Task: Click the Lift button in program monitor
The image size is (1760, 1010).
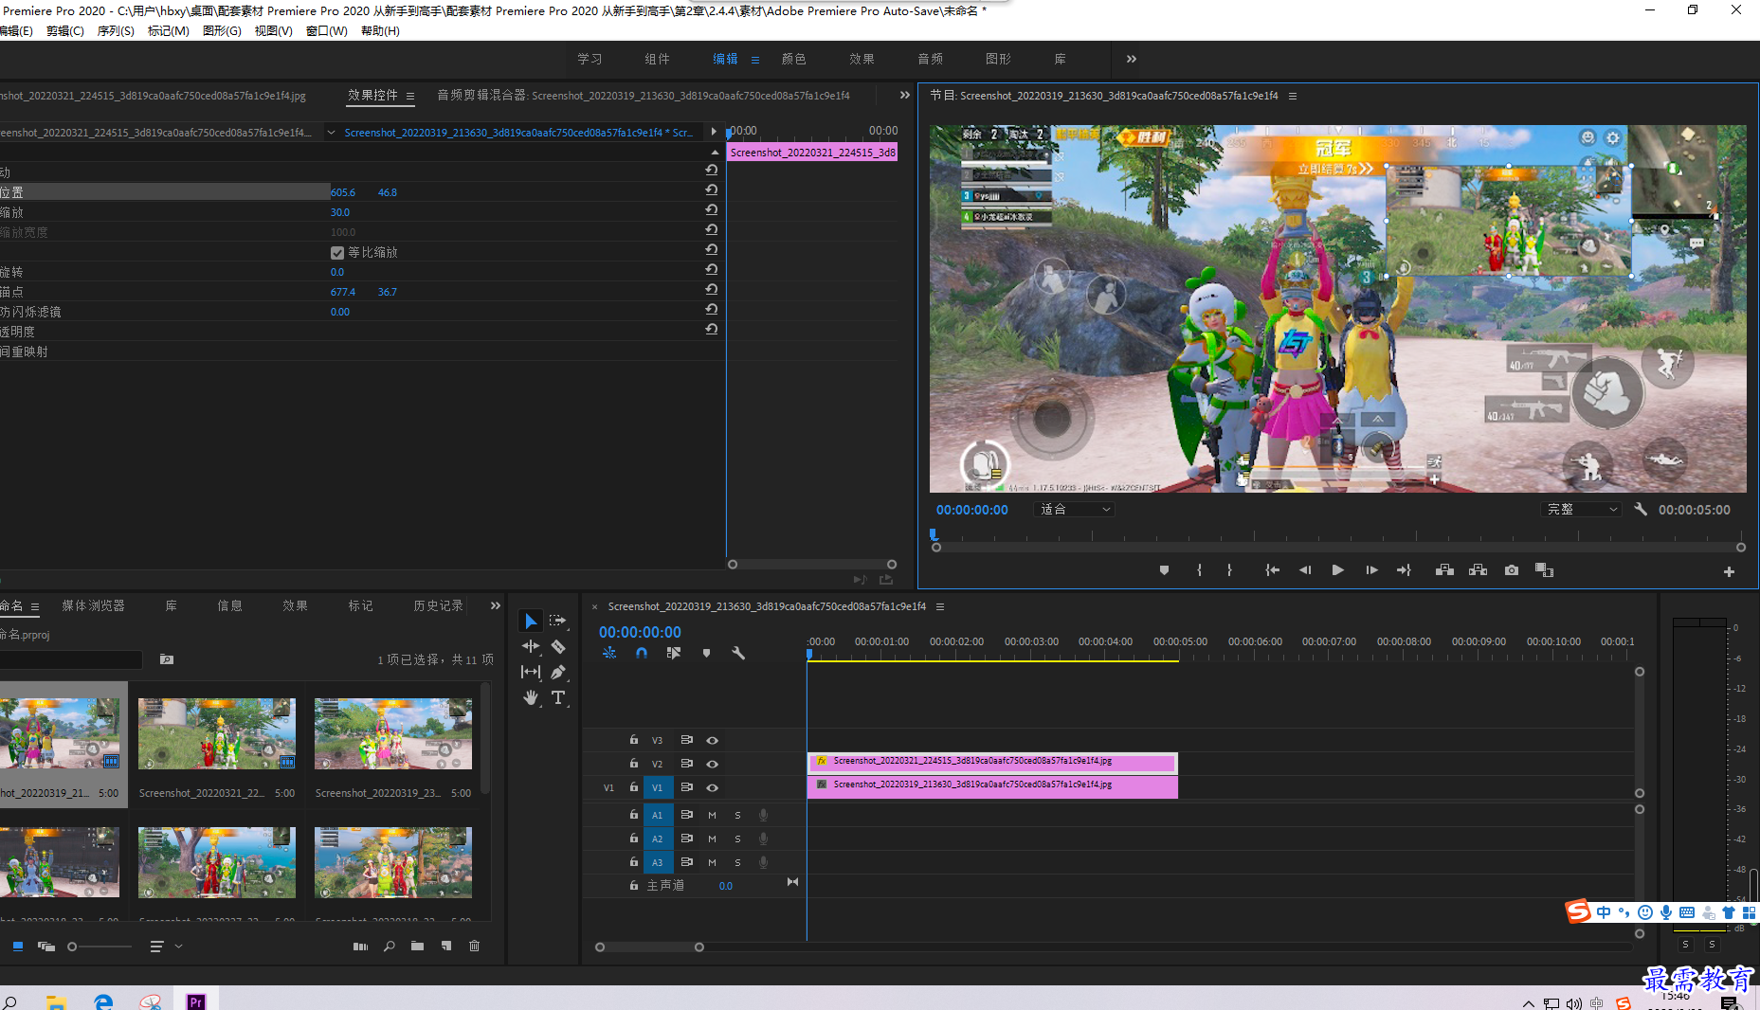Action: 1444,570
